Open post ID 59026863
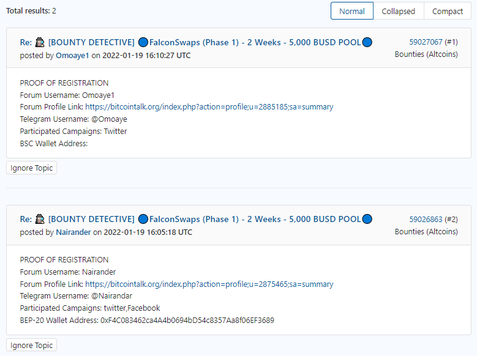477x356 pixels. pos(426,219)
